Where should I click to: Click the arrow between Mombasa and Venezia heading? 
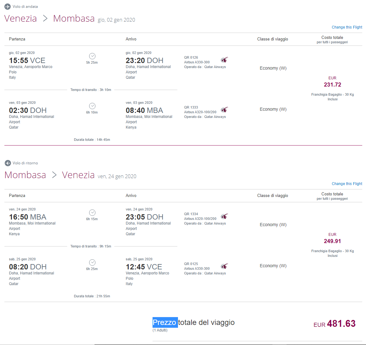(x=54, y=175)
